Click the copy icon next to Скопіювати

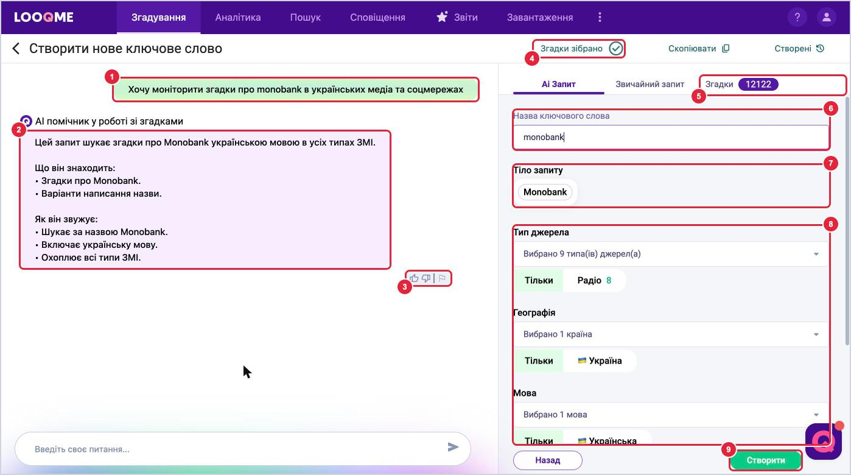coord(726,49)
